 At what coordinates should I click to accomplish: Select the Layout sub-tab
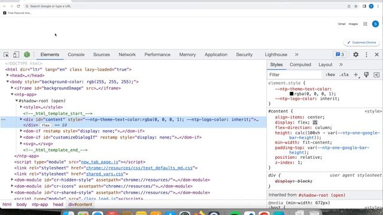coord(325,64)
